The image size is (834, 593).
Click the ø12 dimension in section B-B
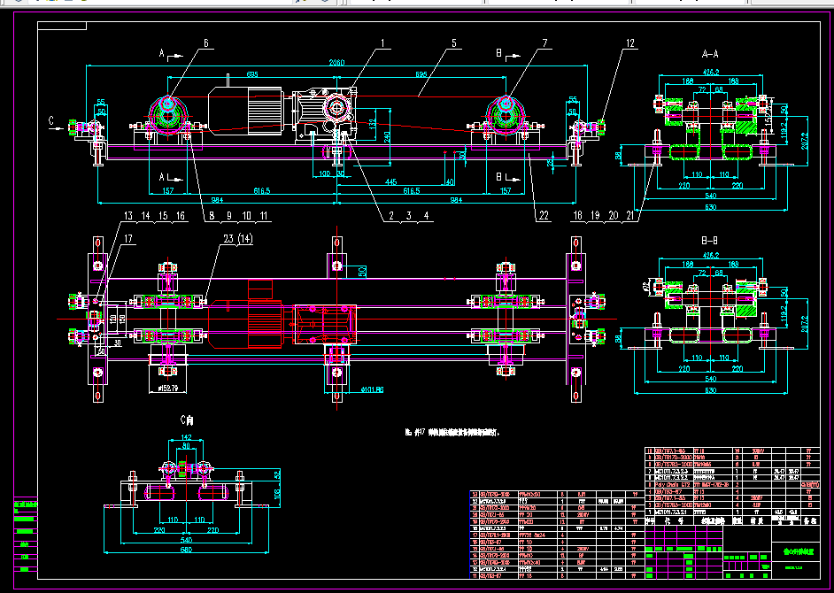click(647, 287)
